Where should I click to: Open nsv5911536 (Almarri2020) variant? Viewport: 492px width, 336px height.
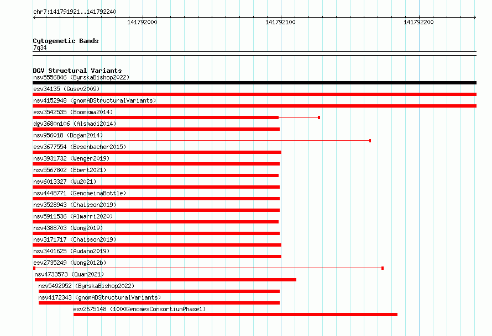click(73, 216)
